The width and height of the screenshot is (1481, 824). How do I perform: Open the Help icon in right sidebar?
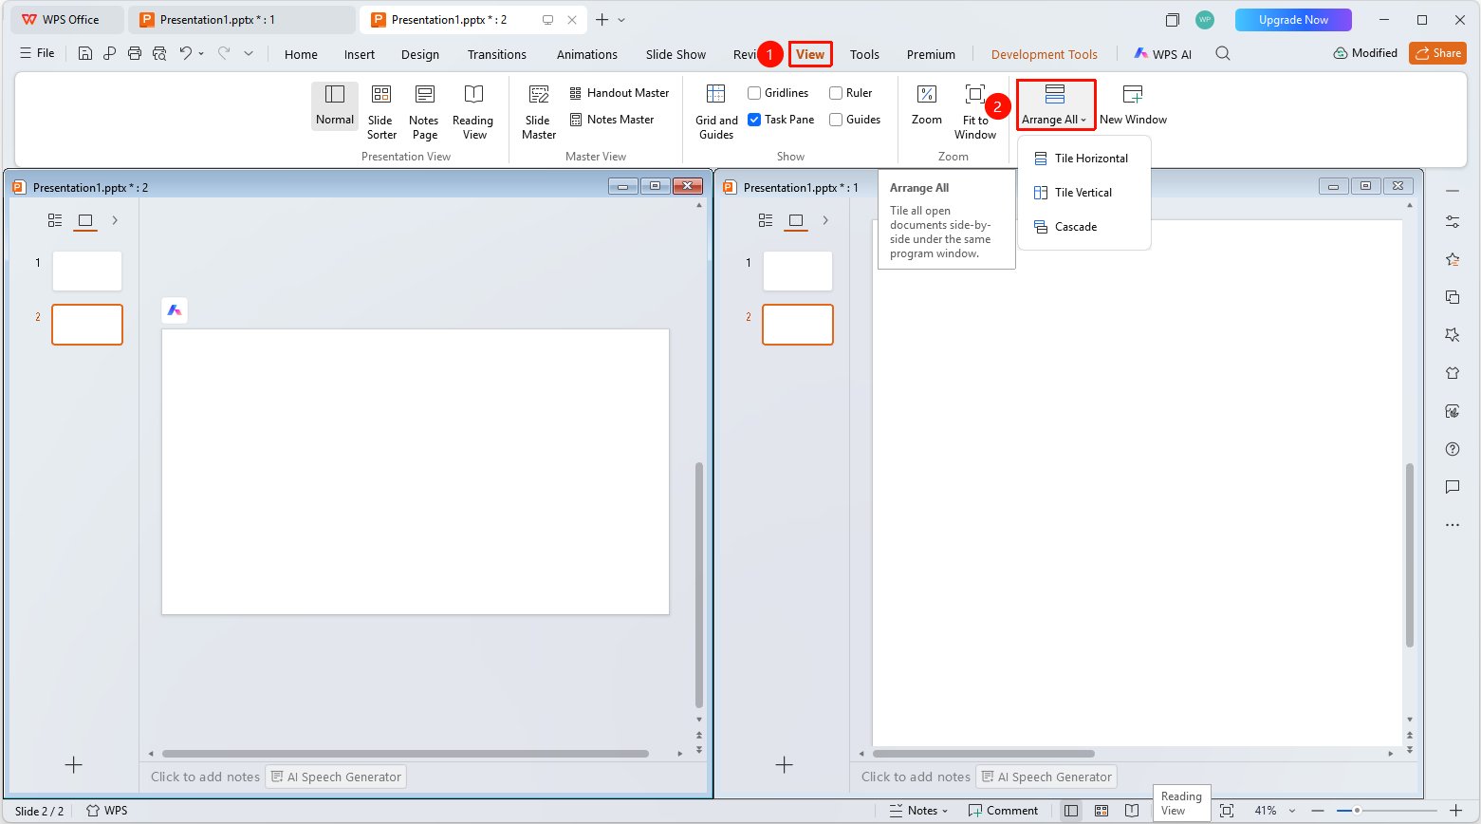point(1452,449)
